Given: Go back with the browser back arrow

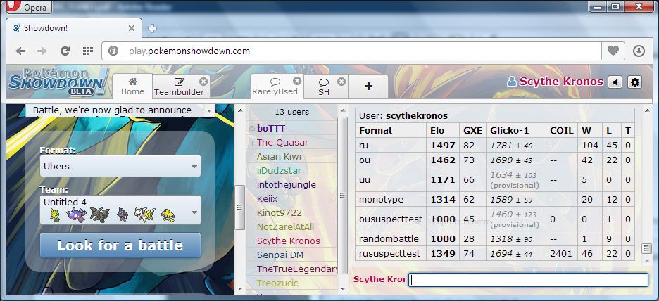Looking at the screenshot, I should click(20, 51).
